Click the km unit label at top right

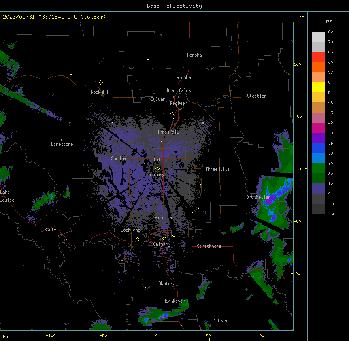click(302, 17)
